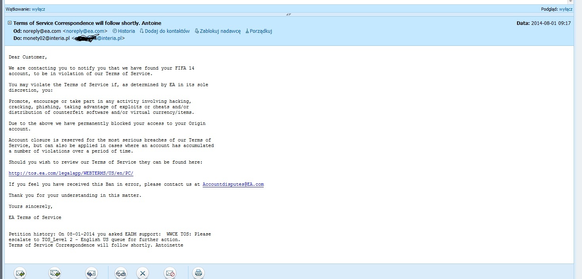
Task: Print the email using the printer icon
Action: pos(198,273)
